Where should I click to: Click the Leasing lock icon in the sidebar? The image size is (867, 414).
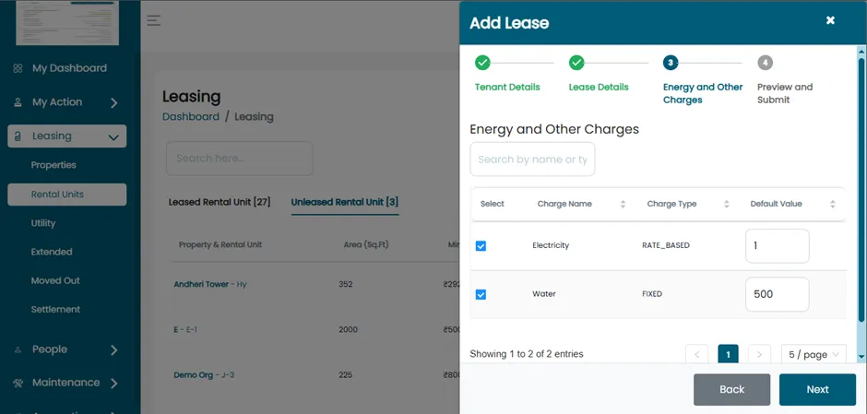point(18,136)
